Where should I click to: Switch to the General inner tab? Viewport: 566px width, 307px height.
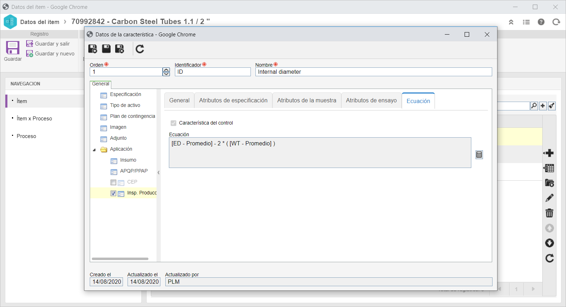click(x=179, y=101)
